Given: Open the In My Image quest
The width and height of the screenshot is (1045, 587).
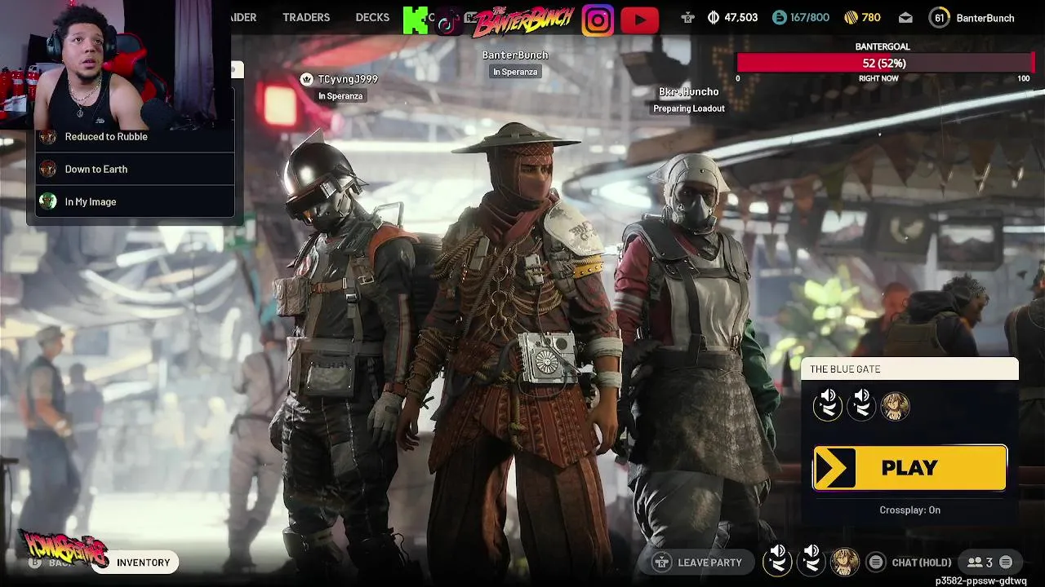Looking at the screenshot, I should coord(135,201).
